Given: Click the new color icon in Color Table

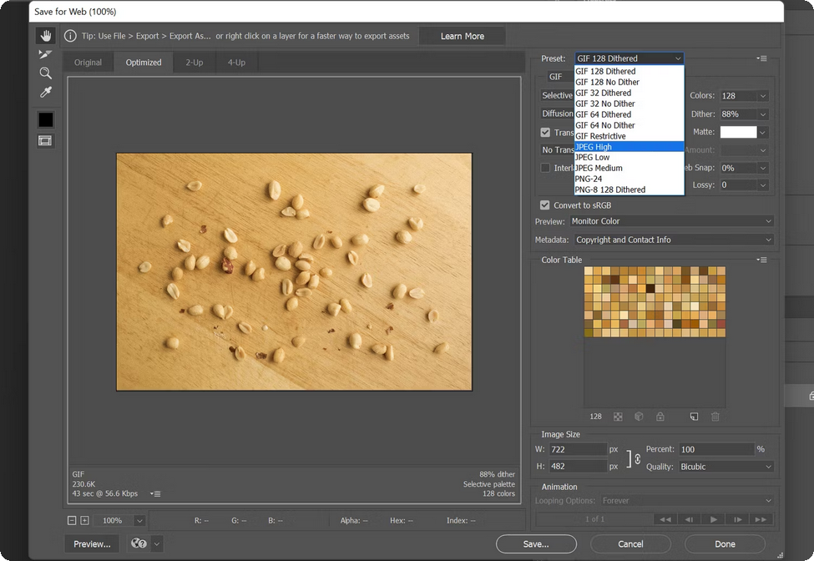Looking at the screenshot, I should 694,417.
